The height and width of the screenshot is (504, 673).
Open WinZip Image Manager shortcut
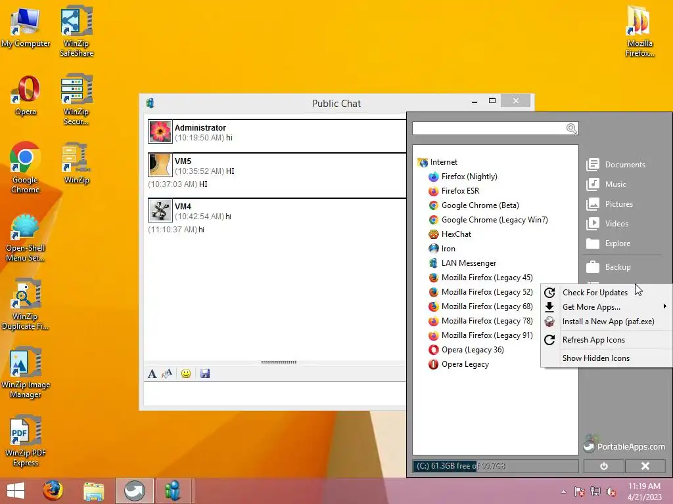[x=26, y=373]
